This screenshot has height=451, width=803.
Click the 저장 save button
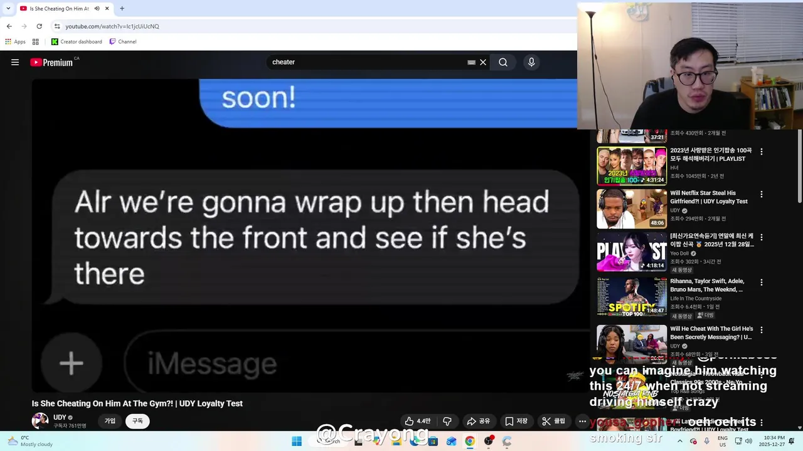(x=516, y=421)
